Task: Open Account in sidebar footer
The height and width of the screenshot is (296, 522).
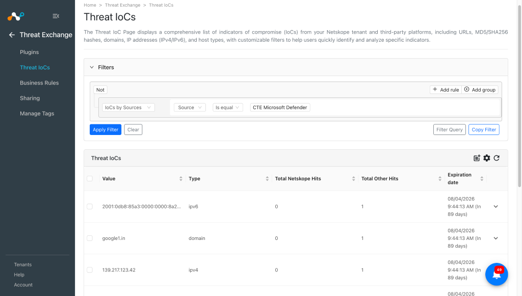Action: point(23,285)
